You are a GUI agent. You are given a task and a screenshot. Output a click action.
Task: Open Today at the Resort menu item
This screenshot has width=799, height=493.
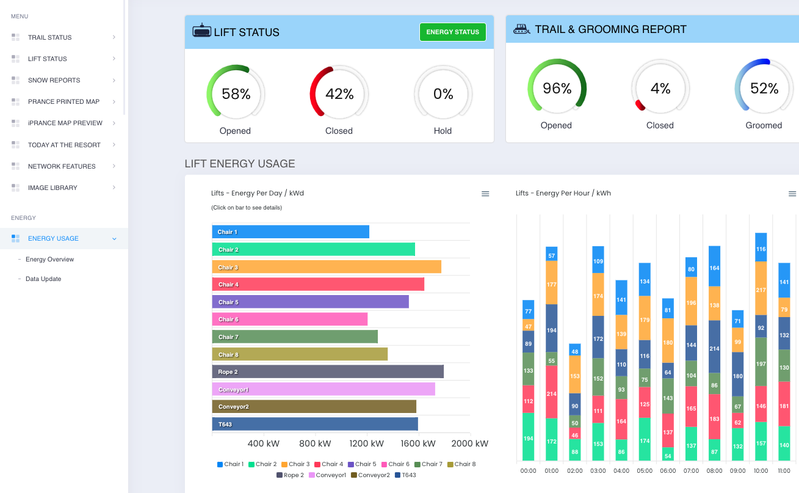point(64,145)
